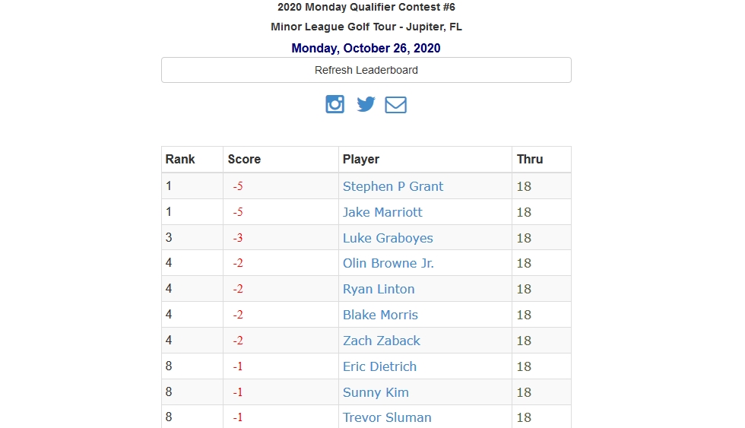745x428 pixels.
Task: Open Eric Dietrich's player link
Action: click(379, 366)
